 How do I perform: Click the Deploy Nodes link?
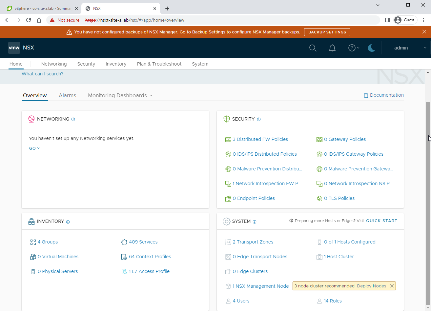coord(371,286)
